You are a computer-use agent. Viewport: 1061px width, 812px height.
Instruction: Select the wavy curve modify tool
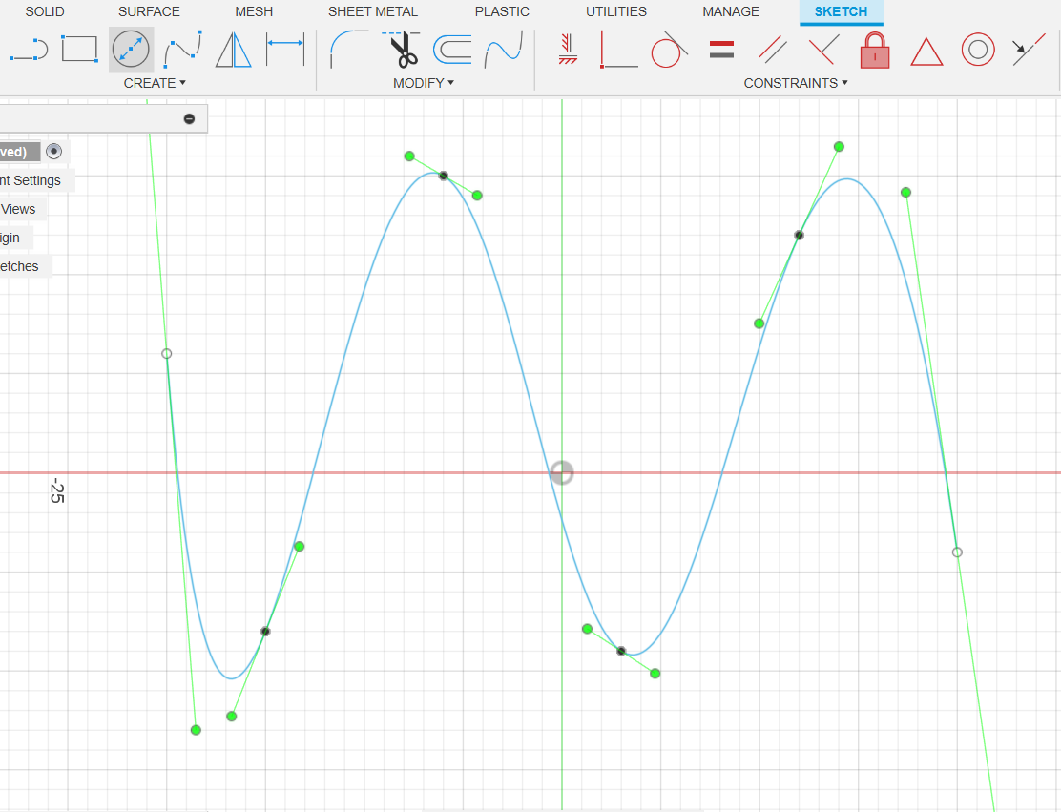[504, 50]
